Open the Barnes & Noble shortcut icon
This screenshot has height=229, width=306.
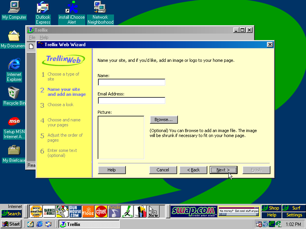[x=49, y=211]
